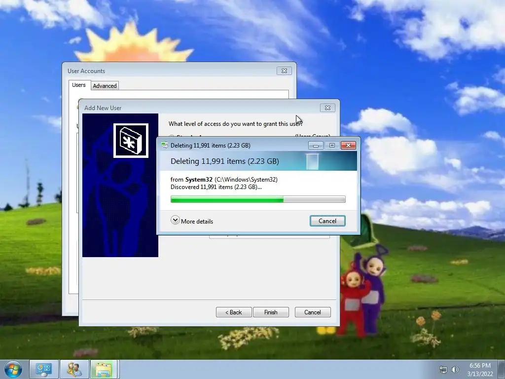Expand More details in delete dialog
This screenshot has width=505, height=379.
click(x=192, y=221)
